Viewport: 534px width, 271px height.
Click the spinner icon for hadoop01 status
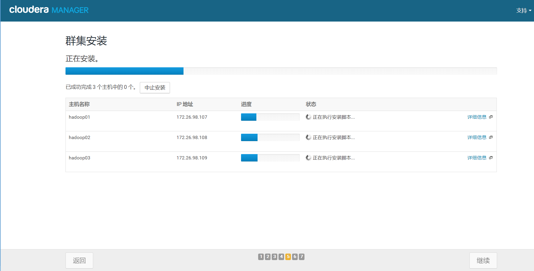click(x=308, y=117)
